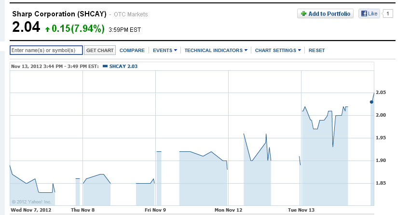The image size is (410, 215).
Task: Click the 2.05 price axis label
Action: click(x=381, y=93)
